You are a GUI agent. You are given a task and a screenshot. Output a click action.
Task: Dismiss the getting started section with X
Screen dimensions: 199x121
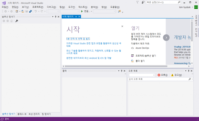(122, 26)
